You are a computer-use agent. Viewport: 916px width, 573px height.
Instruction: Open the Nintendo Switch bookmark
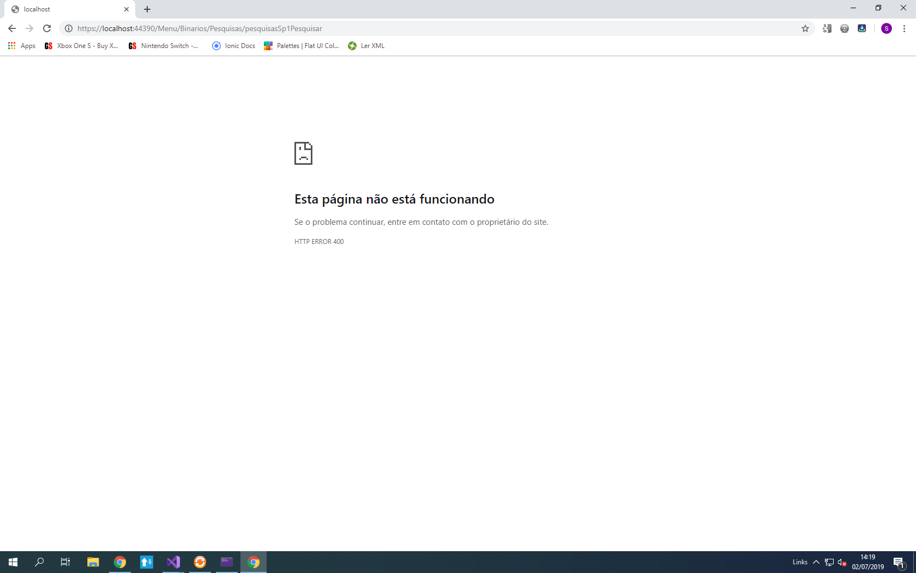pyautogui.click(x=164, y=46)
